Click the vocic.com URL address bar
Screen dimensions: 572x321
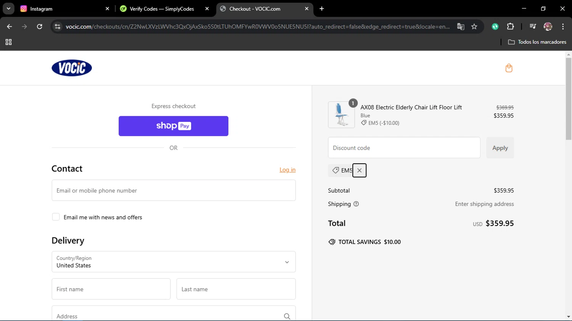(x=258, y=27)
